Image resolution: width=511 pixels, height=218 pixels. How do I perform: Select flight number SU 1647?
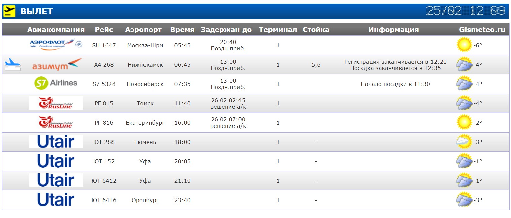tap(104, 45)
